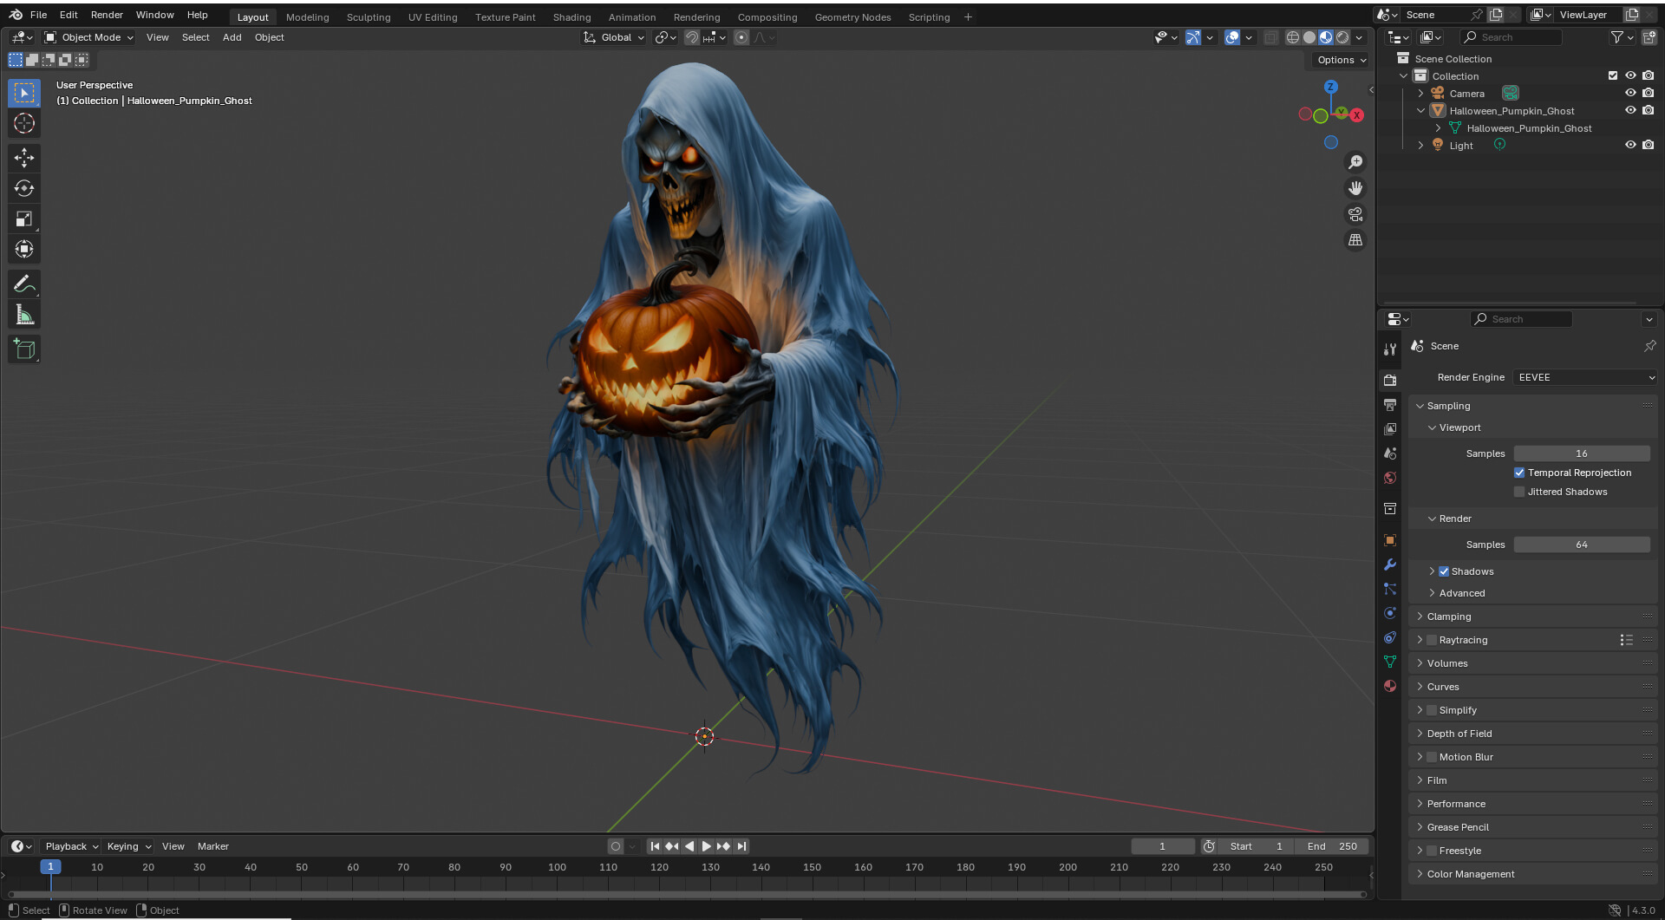
Task: Activate the Rotate tool
Action: (24, 188)
